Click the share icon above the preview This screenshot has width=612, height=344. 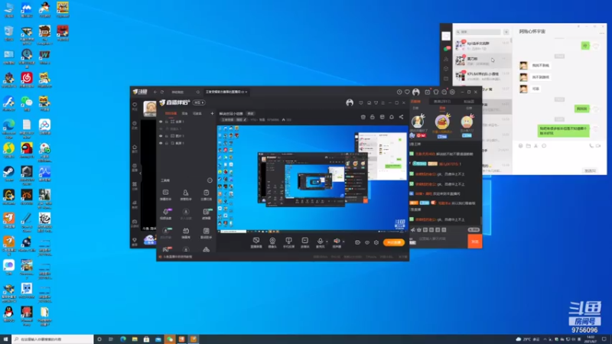tap(401, 117)
